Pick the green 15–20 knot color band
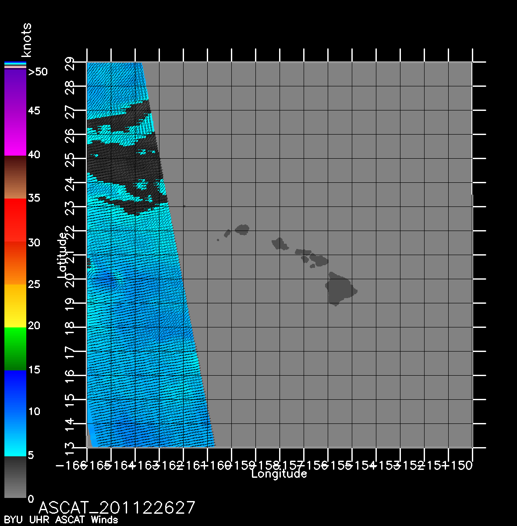 click(x=15, y=348)
